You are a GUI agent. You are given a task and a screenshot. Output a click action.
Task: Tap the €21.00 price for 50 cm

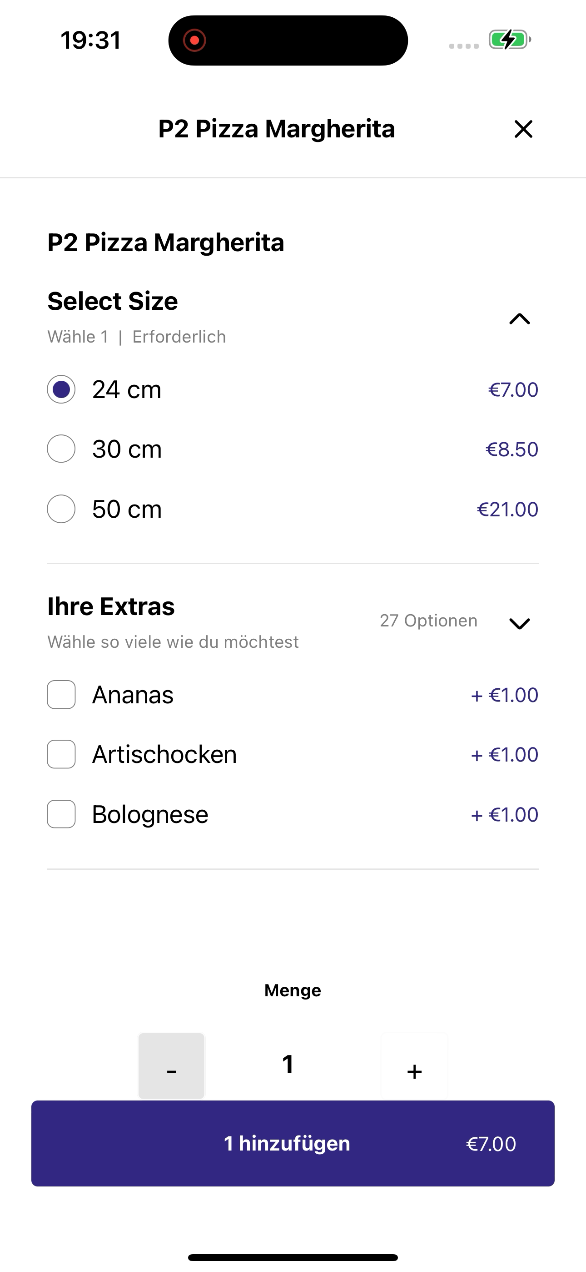click(x=507, y=510)
